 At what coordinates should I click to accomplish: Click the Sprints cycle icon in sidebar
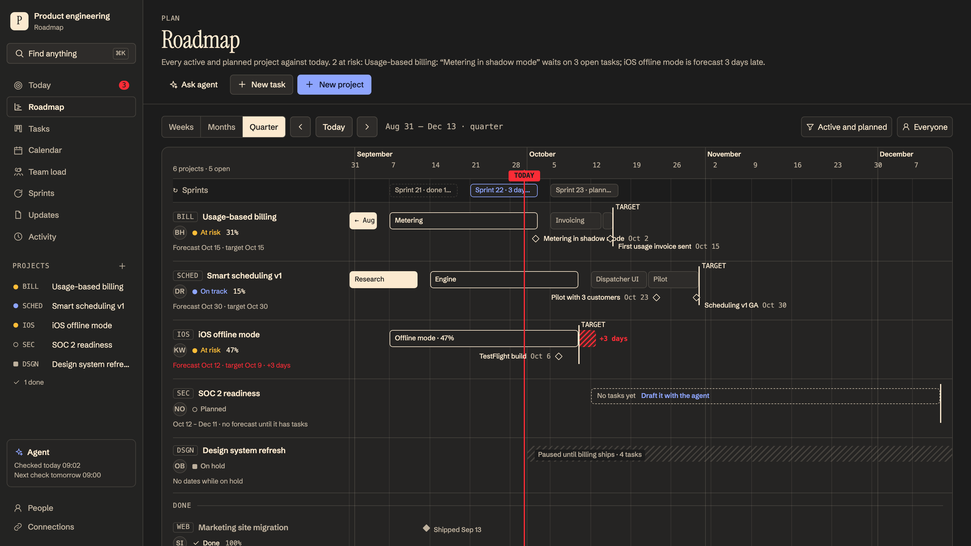tap(18, 193)
